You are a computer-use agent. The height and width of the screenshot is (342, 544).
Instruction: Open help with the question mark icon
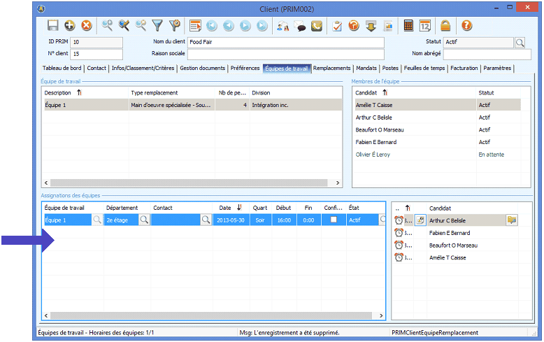(x=466, y=26)
